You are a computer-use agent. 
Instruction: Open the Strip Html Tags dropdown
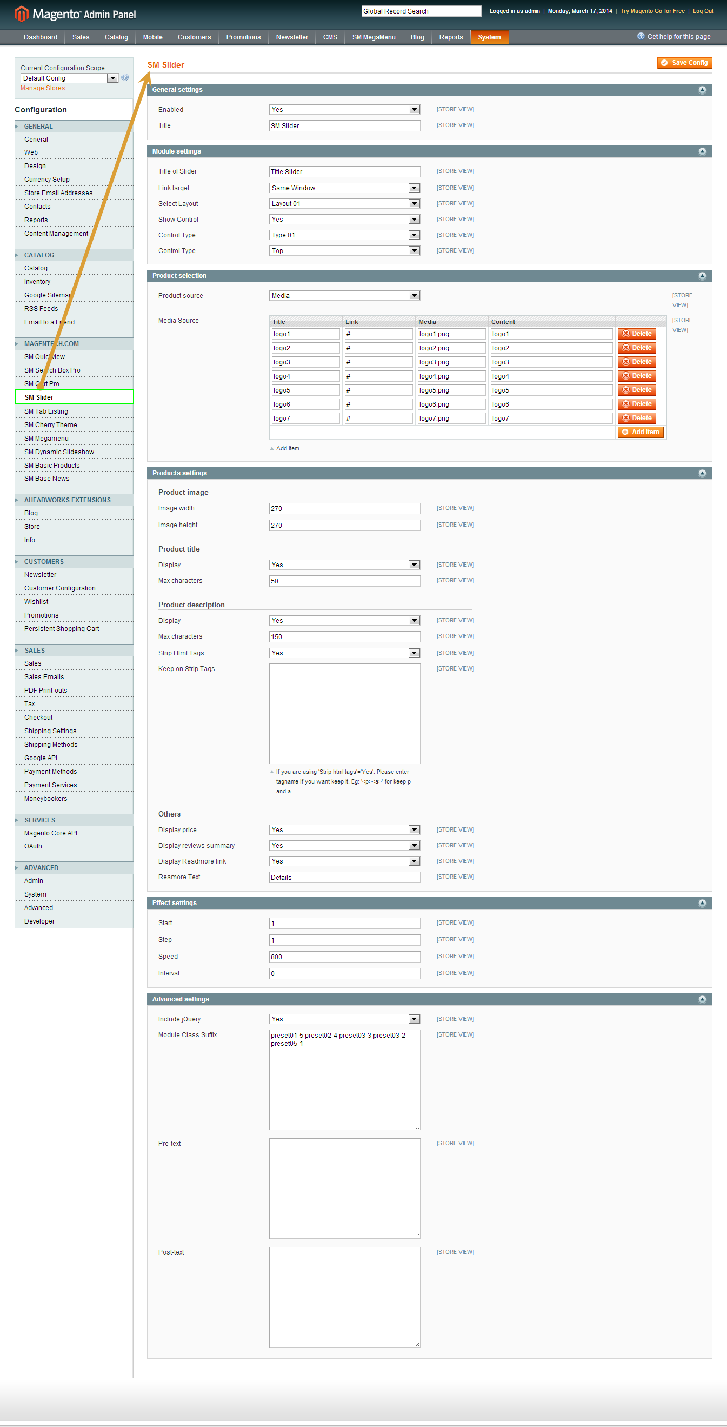[344, 653]
